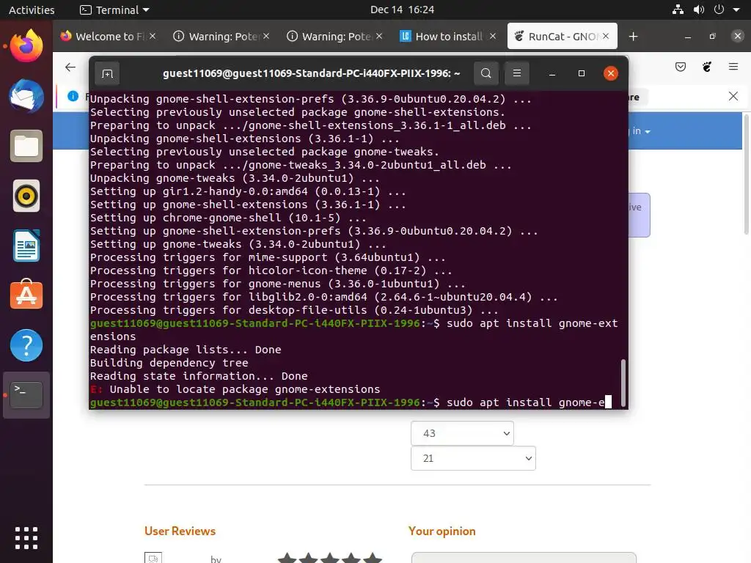Viewport: 751px width, 563px height.
Task: Click the terminal scrollbar handle
Action: pyautogui.click(x=623, y=383)
